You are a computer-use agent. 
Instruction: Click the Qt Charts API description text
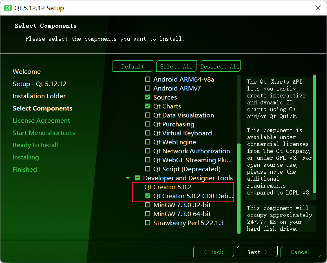[x=279, y=137]
